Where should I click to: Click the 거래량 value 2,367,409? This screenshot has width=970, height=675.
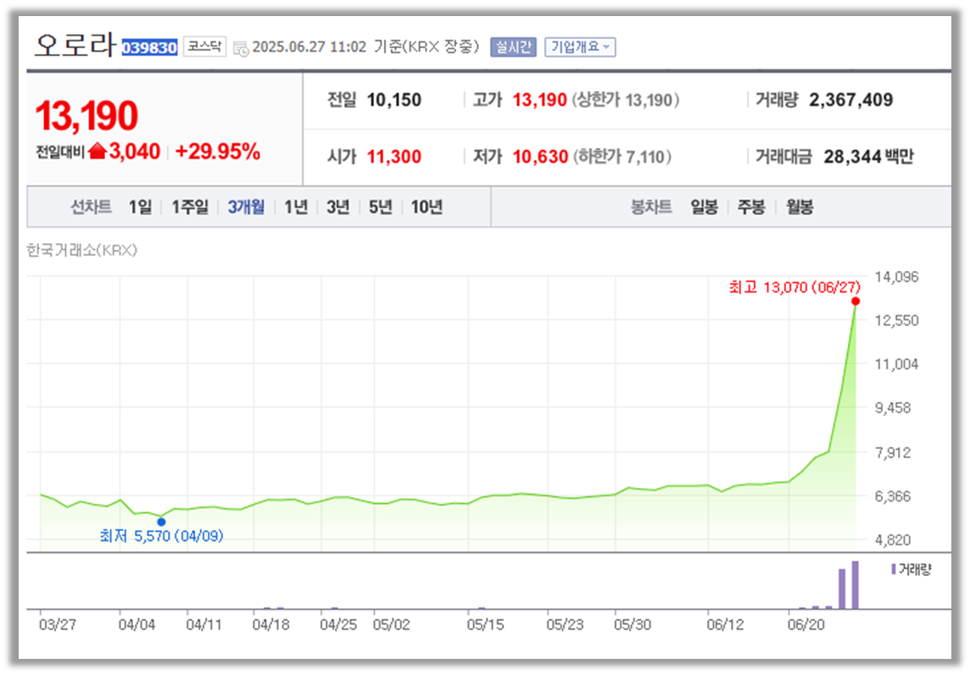(850, 100)
